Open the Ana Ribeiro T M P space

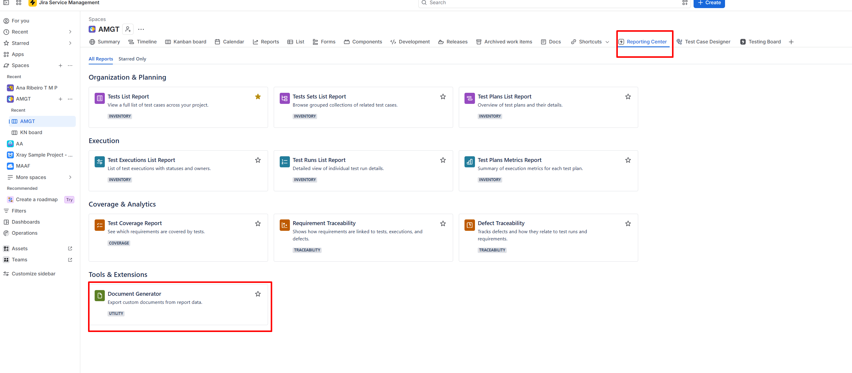37,88
